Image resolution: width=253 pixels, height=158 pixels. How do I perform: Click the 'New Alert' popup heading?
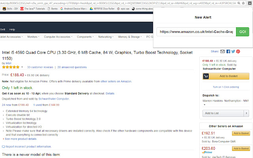click(203, 17)
